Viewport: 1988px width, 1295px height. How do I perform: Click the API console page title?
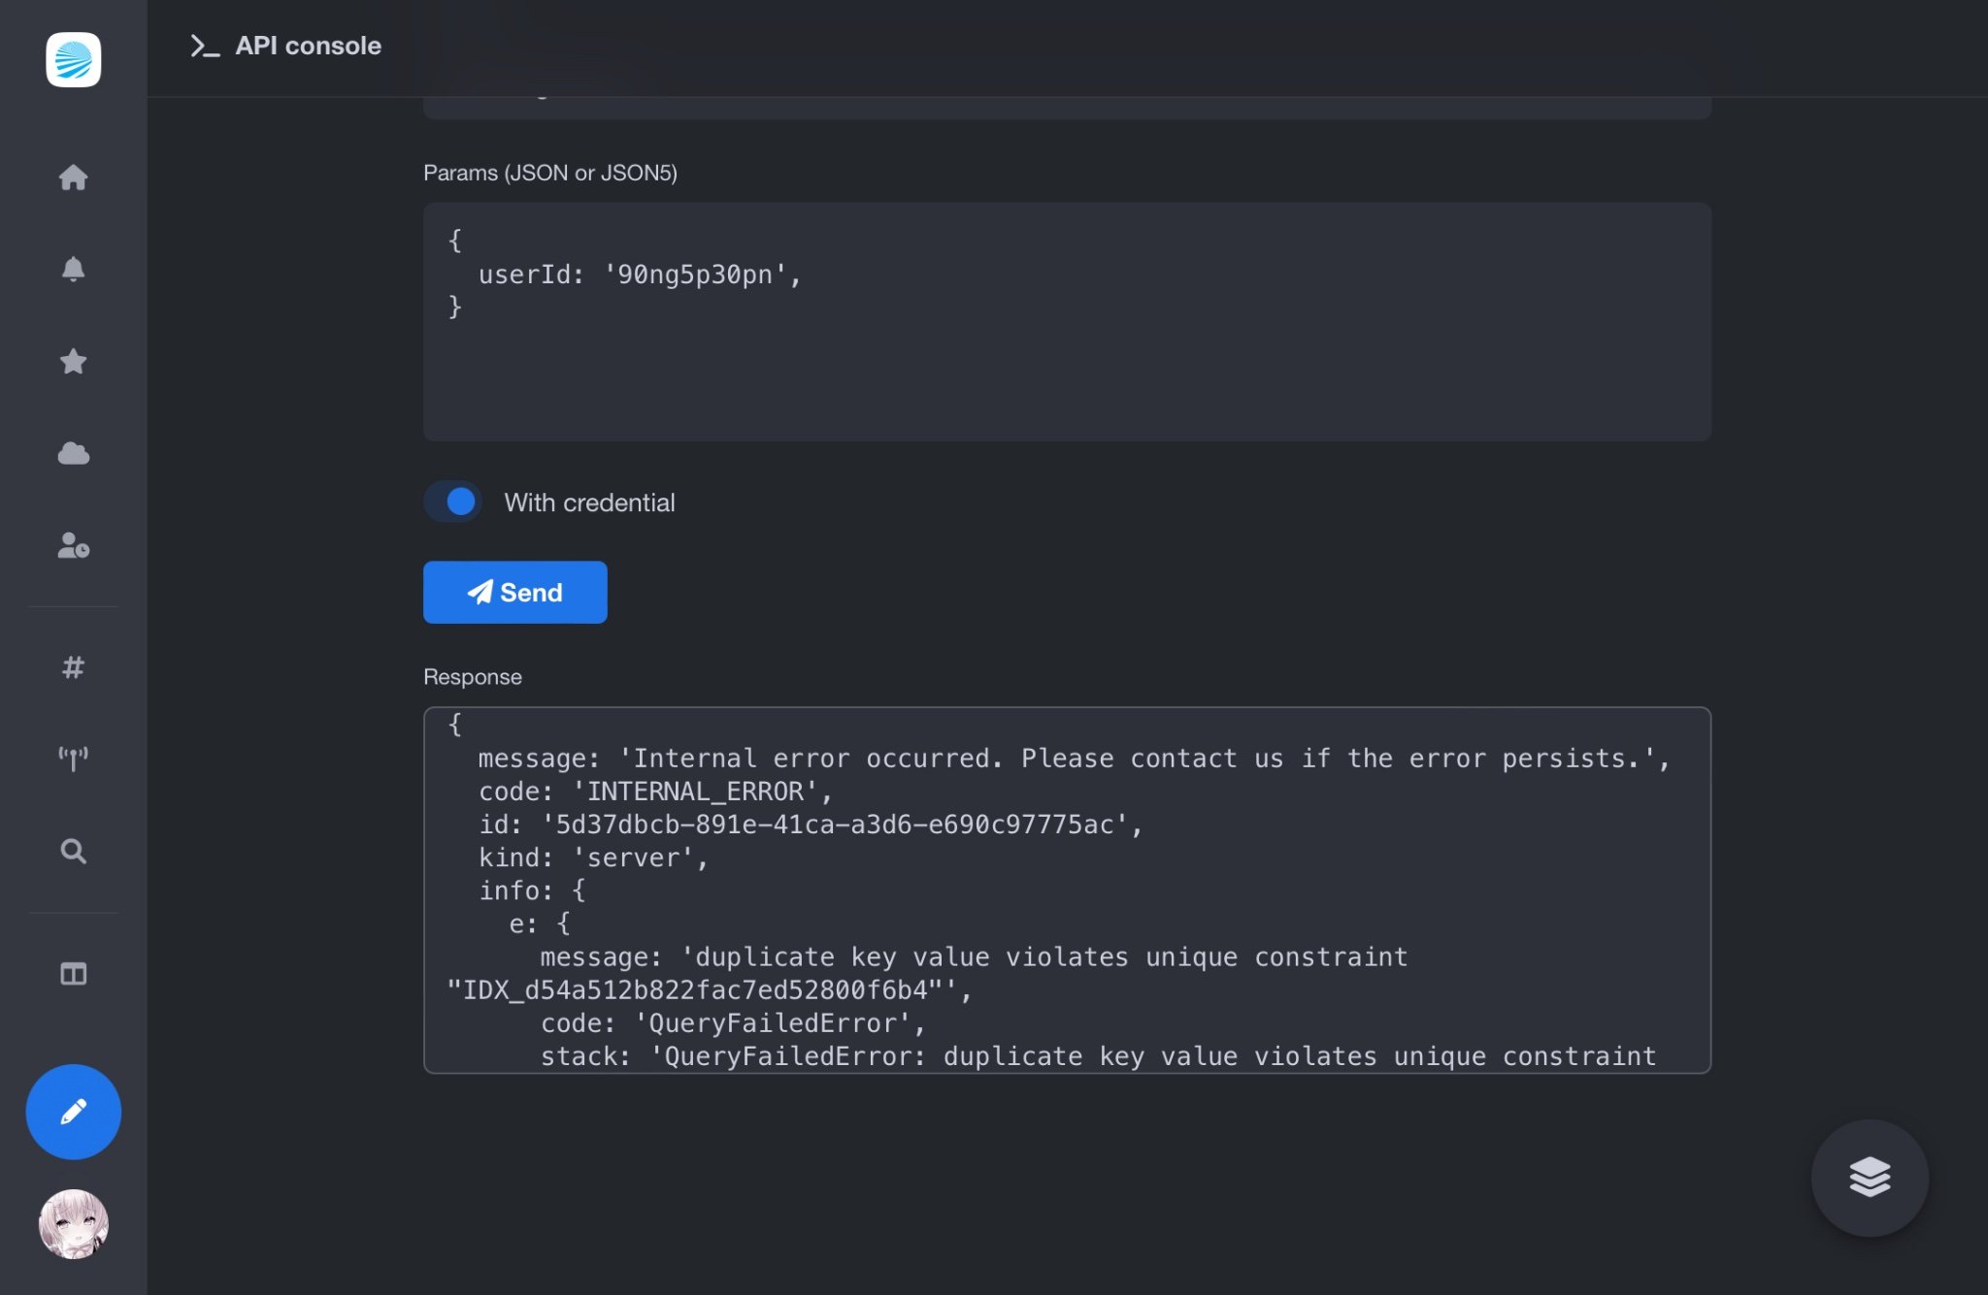click(308, 46)
